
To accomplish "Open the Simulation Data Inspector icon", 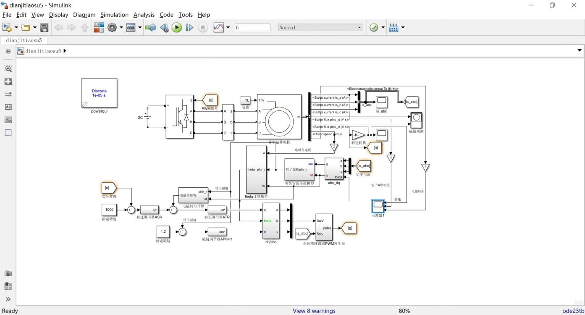I will click(219, 27).
